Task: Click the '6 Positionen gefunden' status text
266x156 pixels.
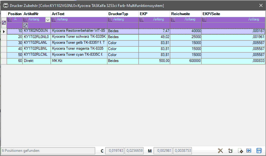Action: 20,151
